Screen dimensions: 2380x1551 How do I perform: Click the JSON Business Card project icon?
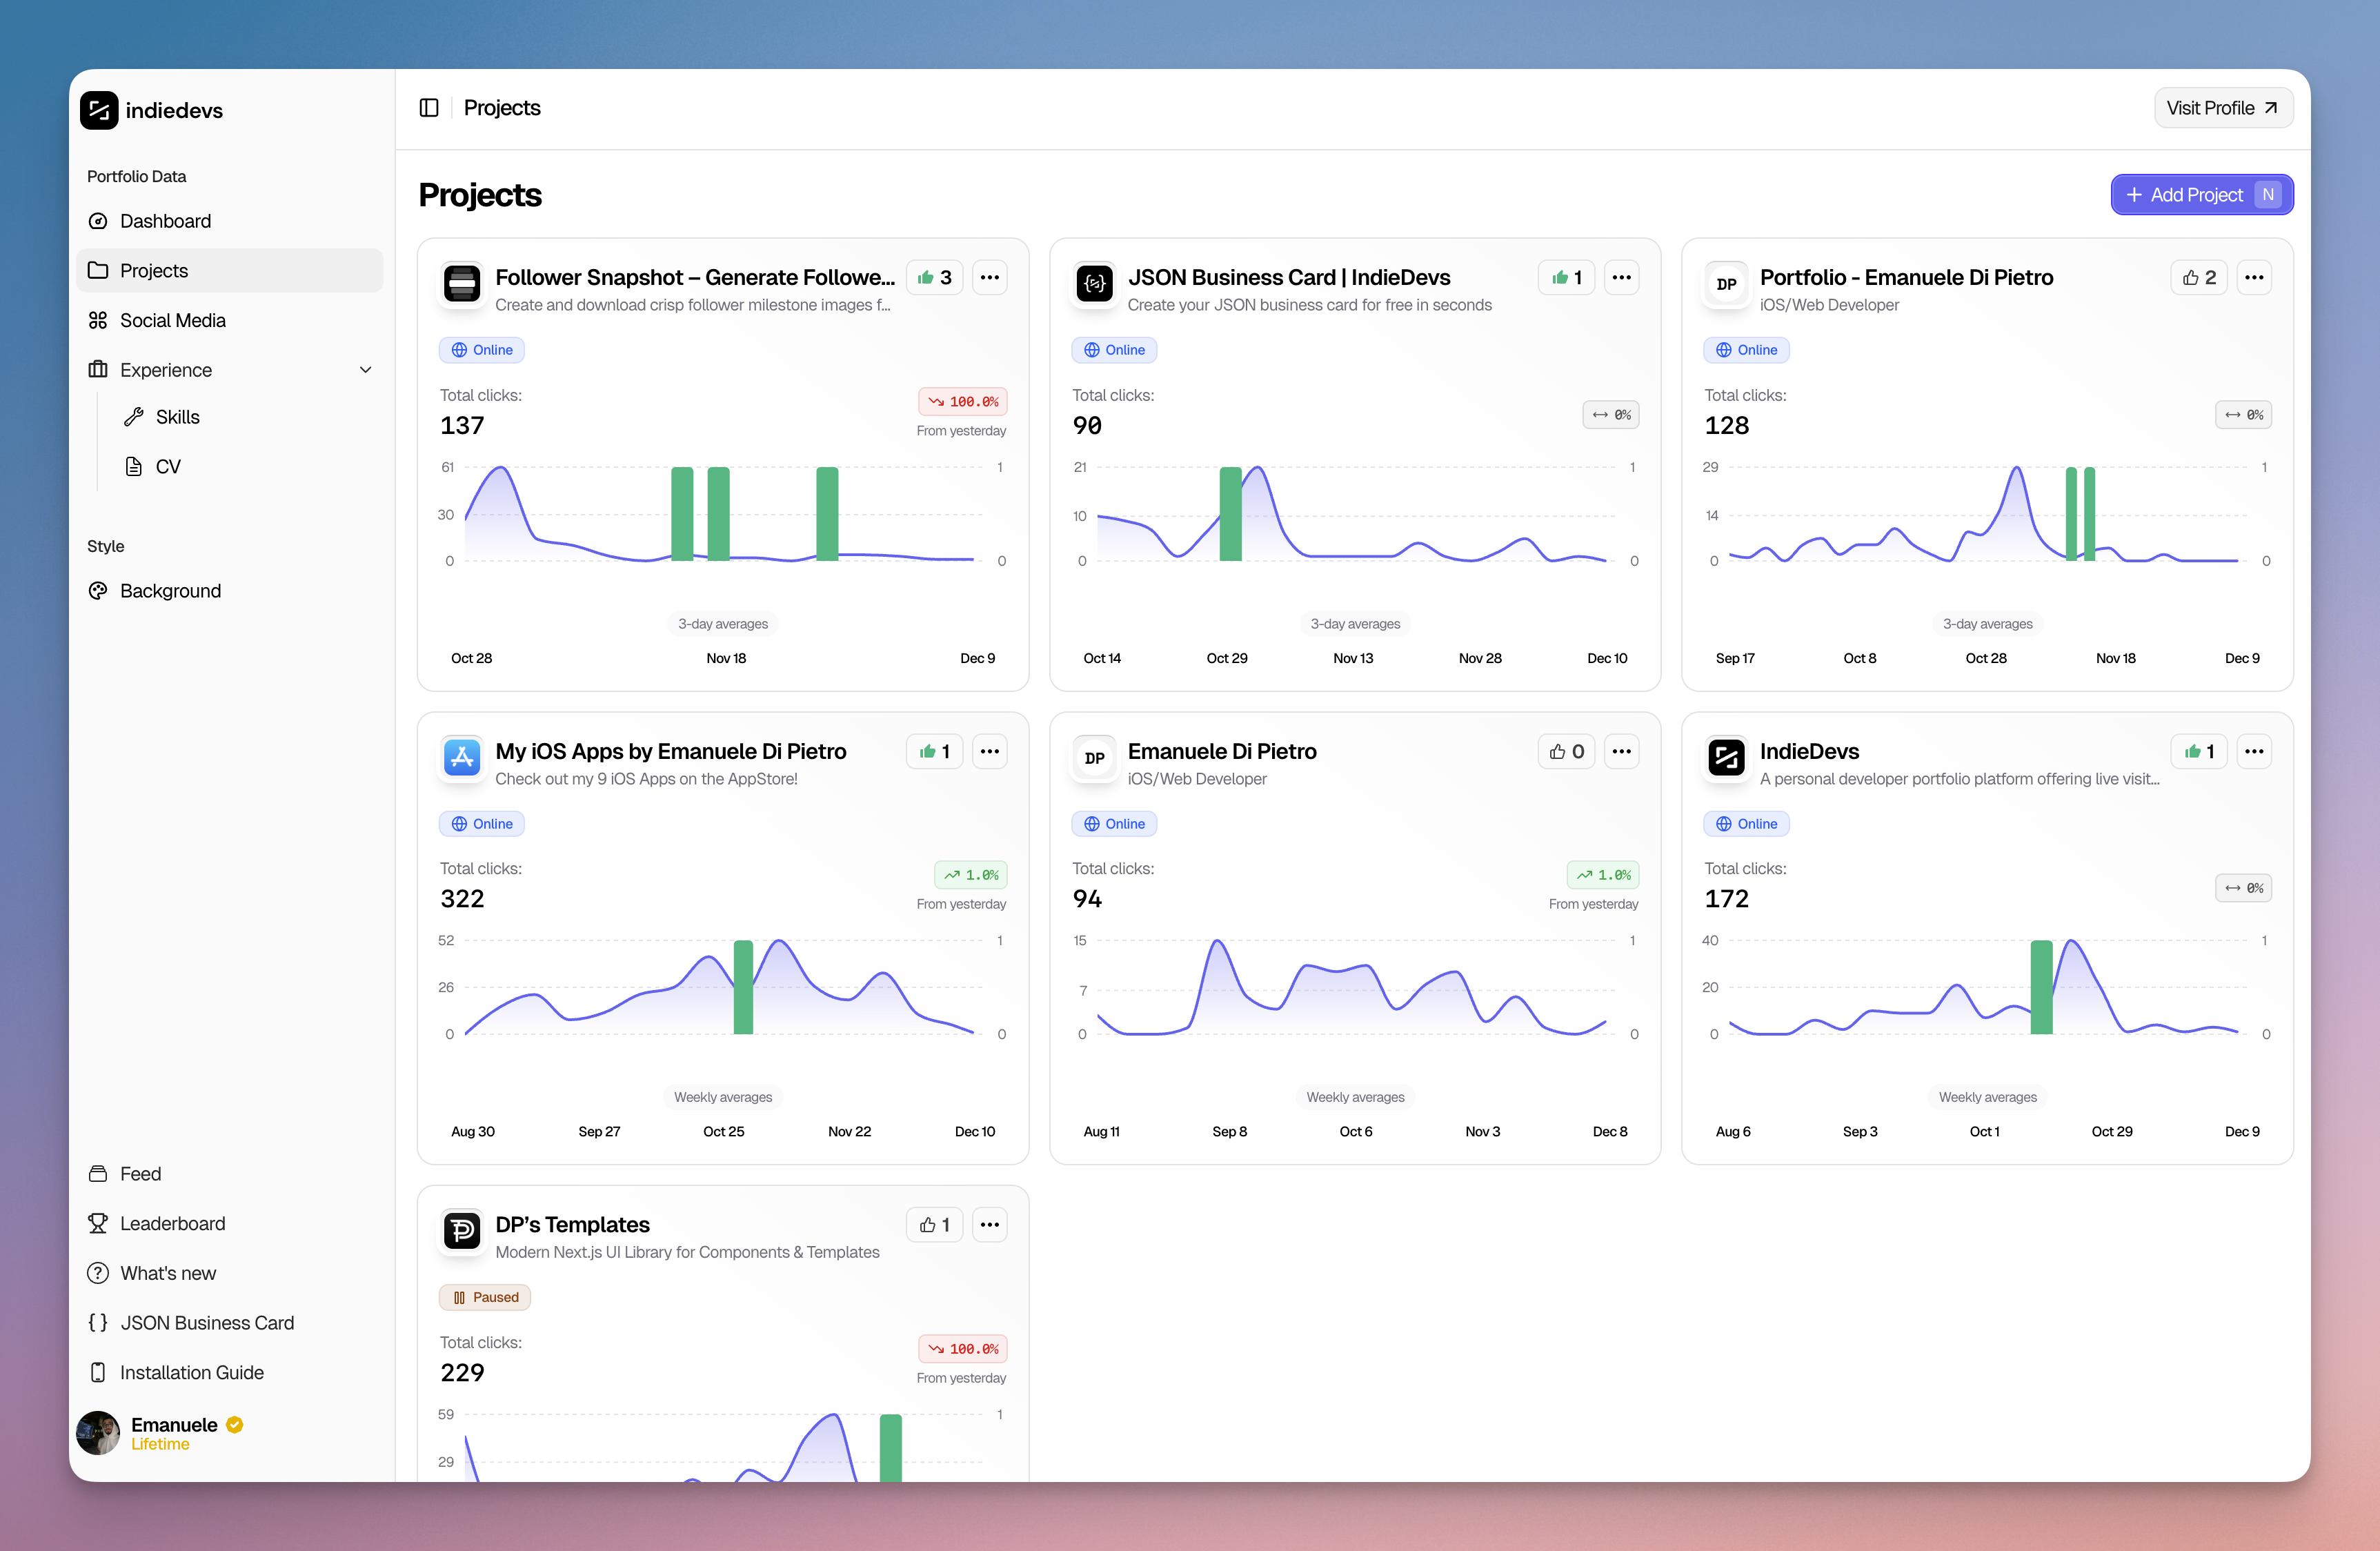point(1094,284)
